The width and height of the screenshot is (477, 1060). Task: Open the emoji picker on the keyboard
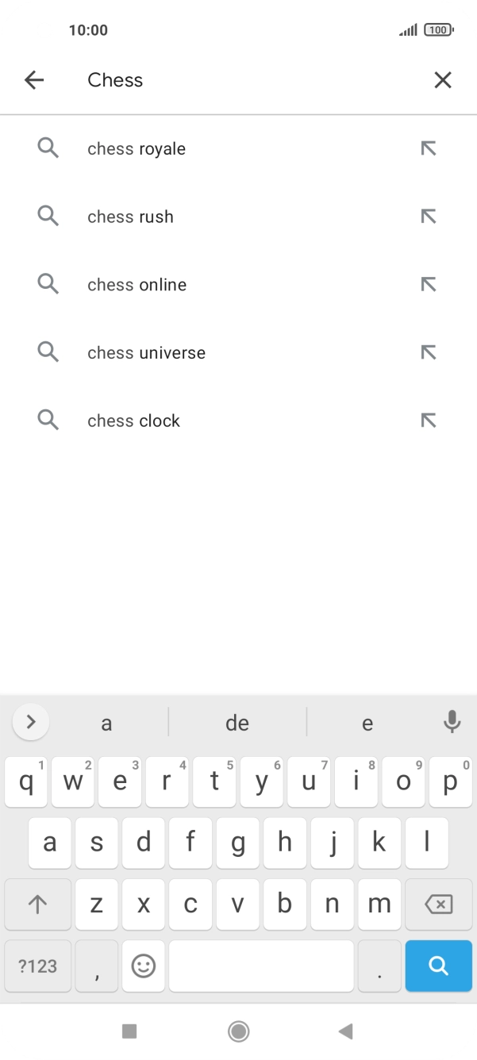tap(144, 966)
